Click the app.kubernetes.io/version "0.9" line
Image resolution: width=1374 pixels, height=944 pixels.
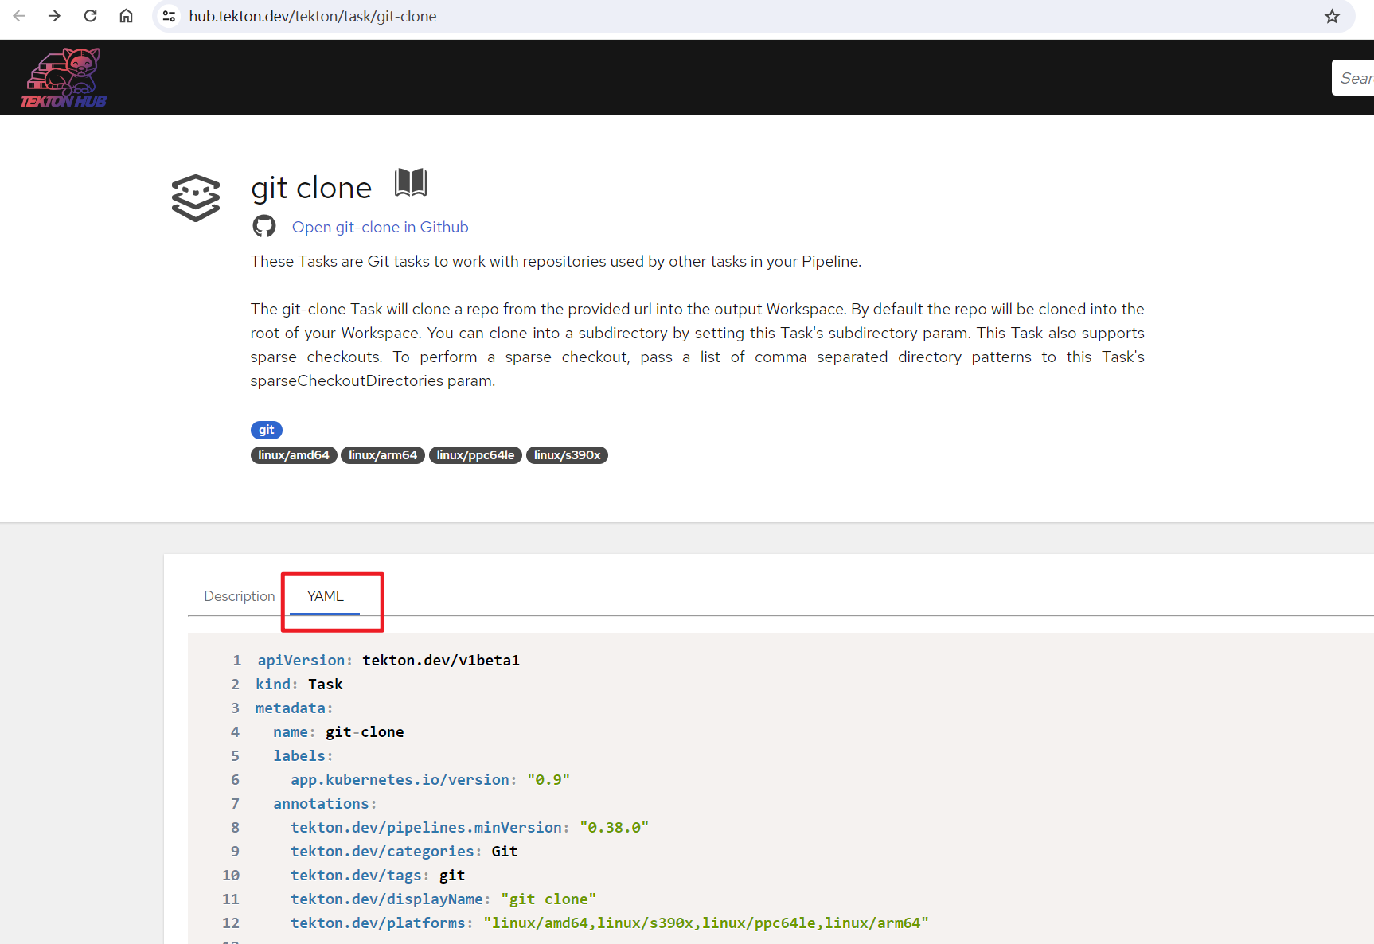coord(430,779)
